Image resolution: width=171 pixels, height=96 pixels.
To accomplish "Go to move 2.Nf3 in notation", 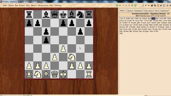I will (128, 18).
